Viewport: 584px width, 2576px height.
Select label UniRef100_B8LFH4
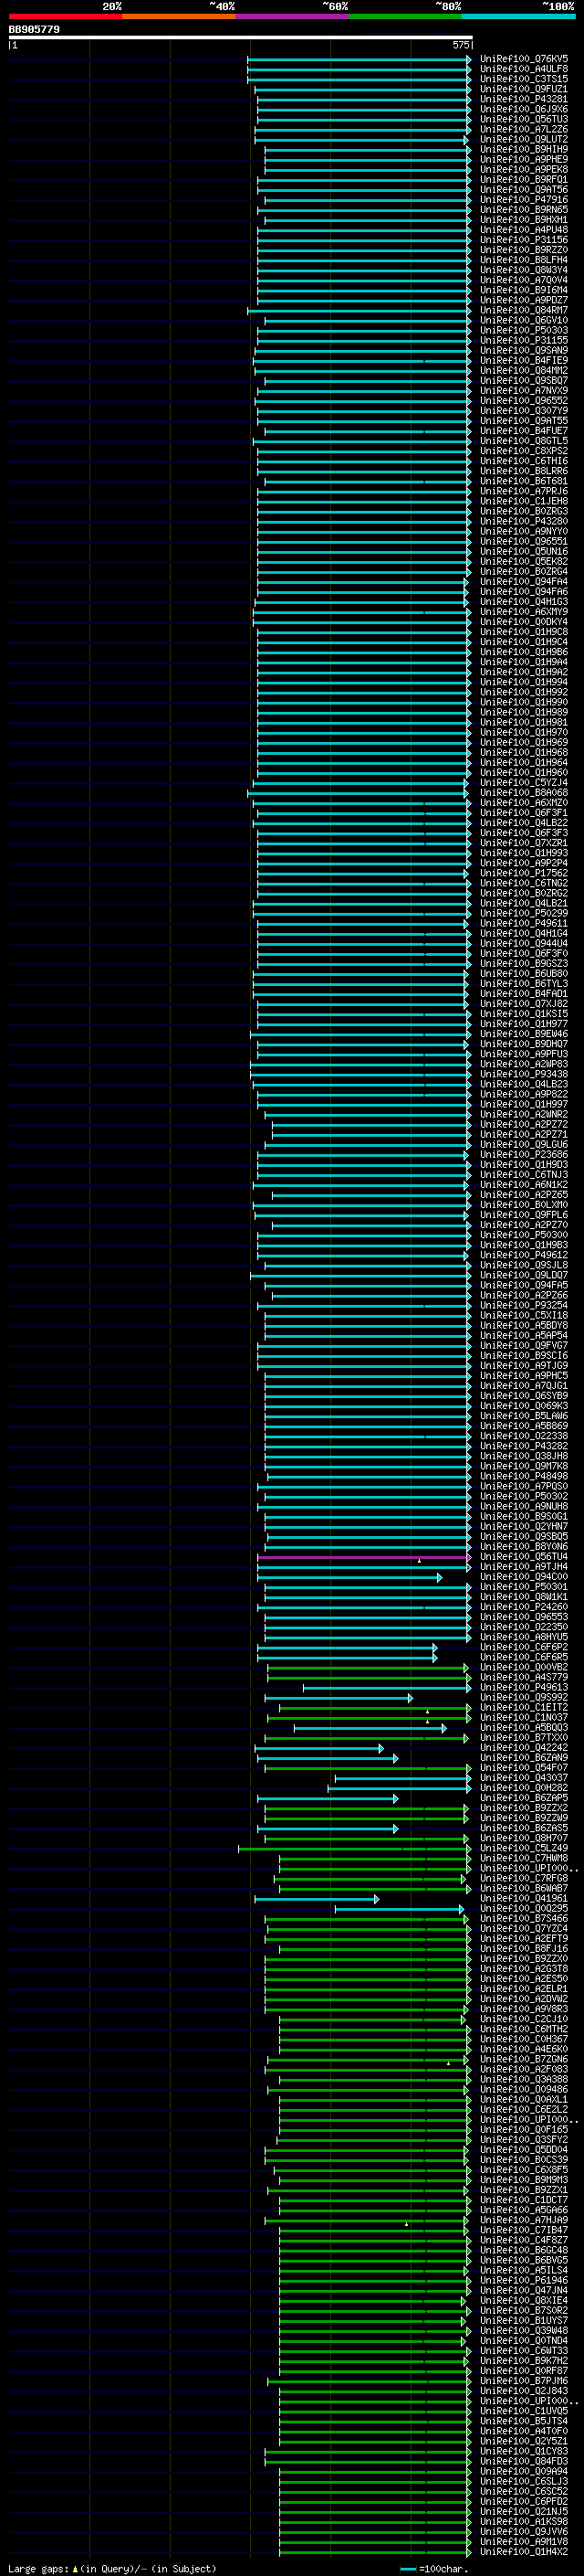[x=524, y=260]
